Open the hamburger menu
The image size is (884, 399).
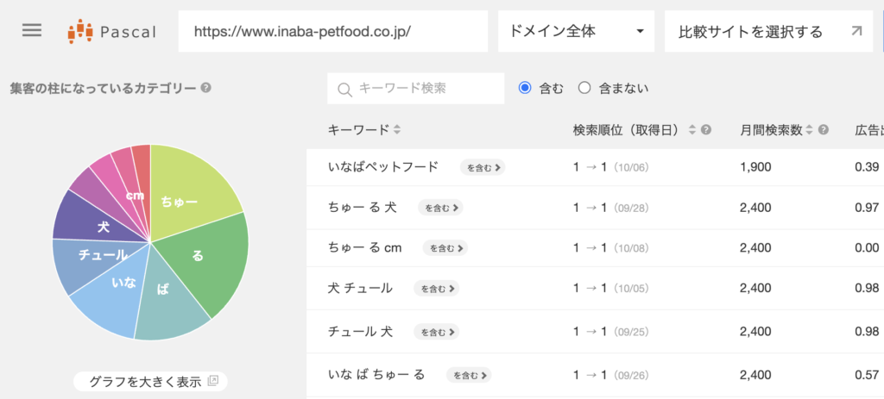(32, 30)
